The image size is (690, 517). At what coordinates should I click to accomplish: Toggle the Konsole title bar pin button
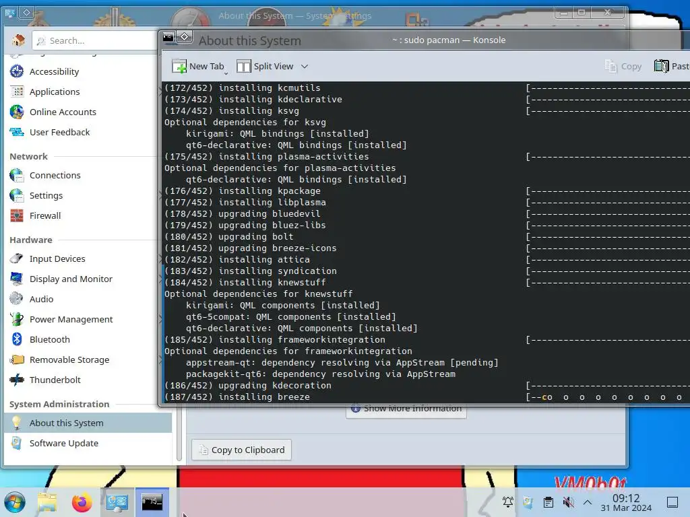185,37
